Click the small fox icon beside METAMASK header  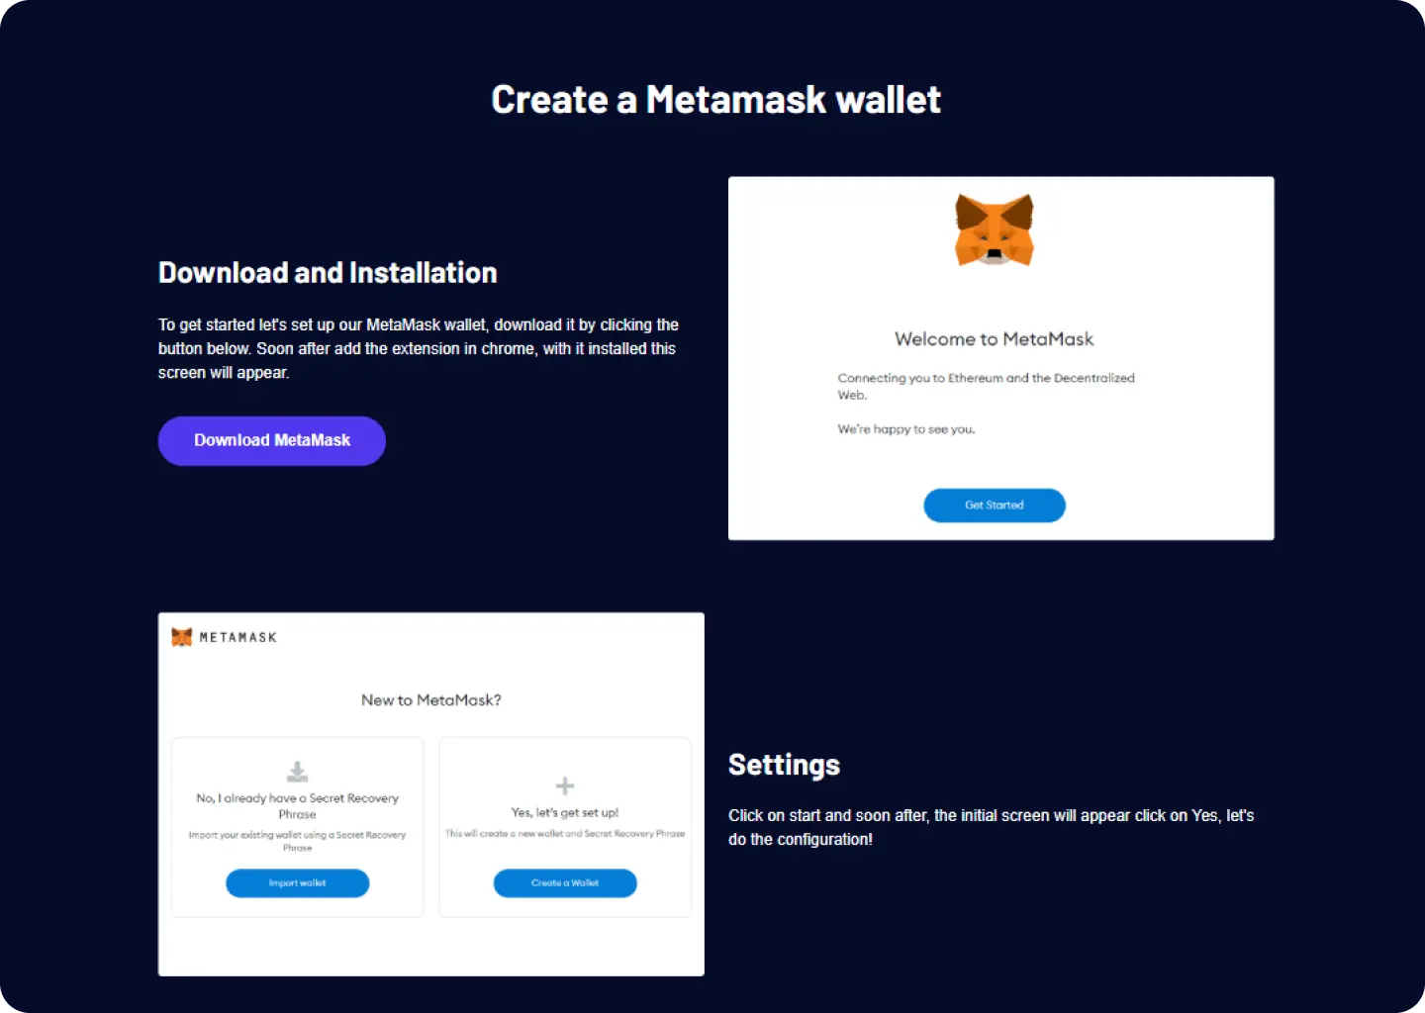tap(182, 637)
